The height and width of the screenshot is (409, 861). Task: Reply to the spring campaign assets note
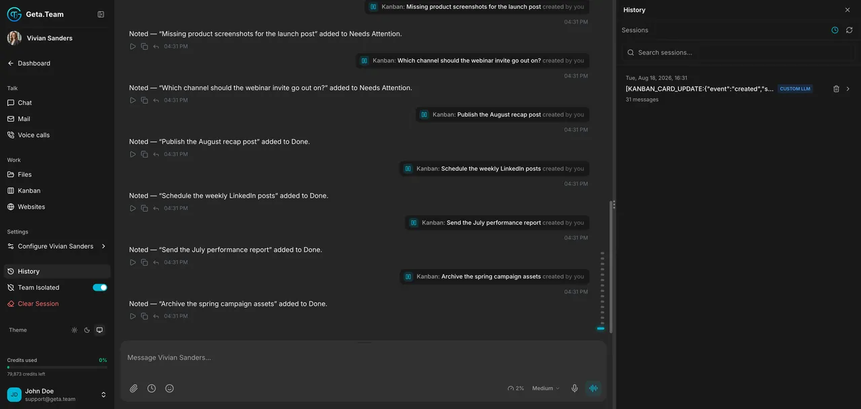point(156,316)
